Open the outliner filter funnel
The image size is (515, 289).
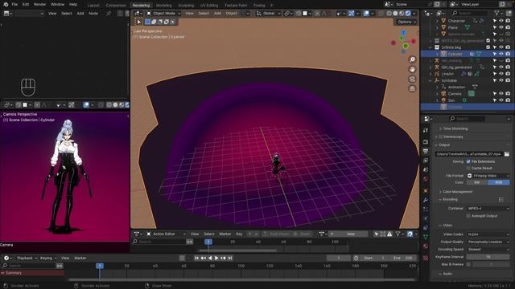496,13
